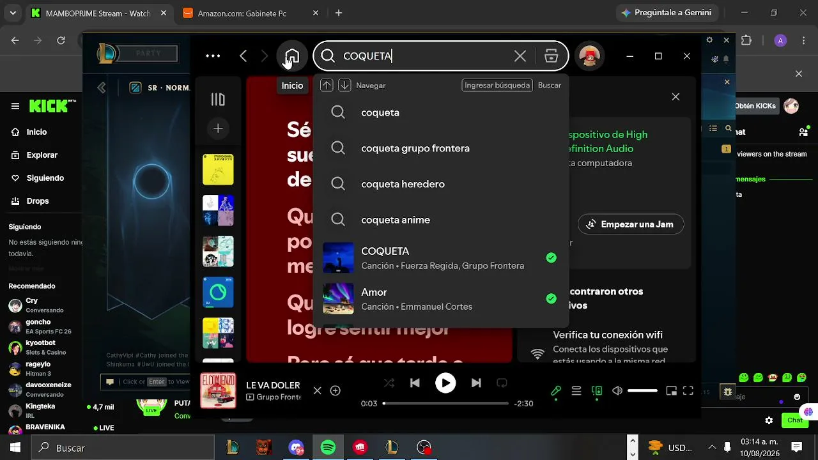This screenshot has height=460, width=818.
Task: Select 'coqueta heredero' suggestion
Action: pos(441,184)
